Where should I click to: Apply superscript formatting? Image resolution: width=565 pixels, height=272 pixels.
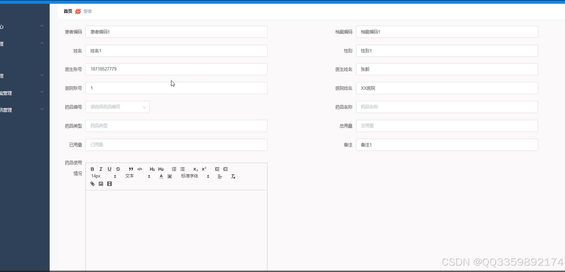click(204, 169)
